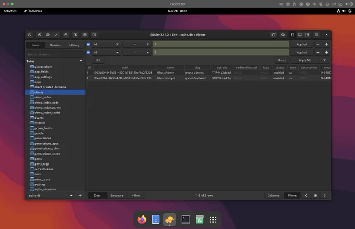The height and width of the screenshot is (229, 355).
Task: Switch to the Data tab
Action: [x=97, y=196]
